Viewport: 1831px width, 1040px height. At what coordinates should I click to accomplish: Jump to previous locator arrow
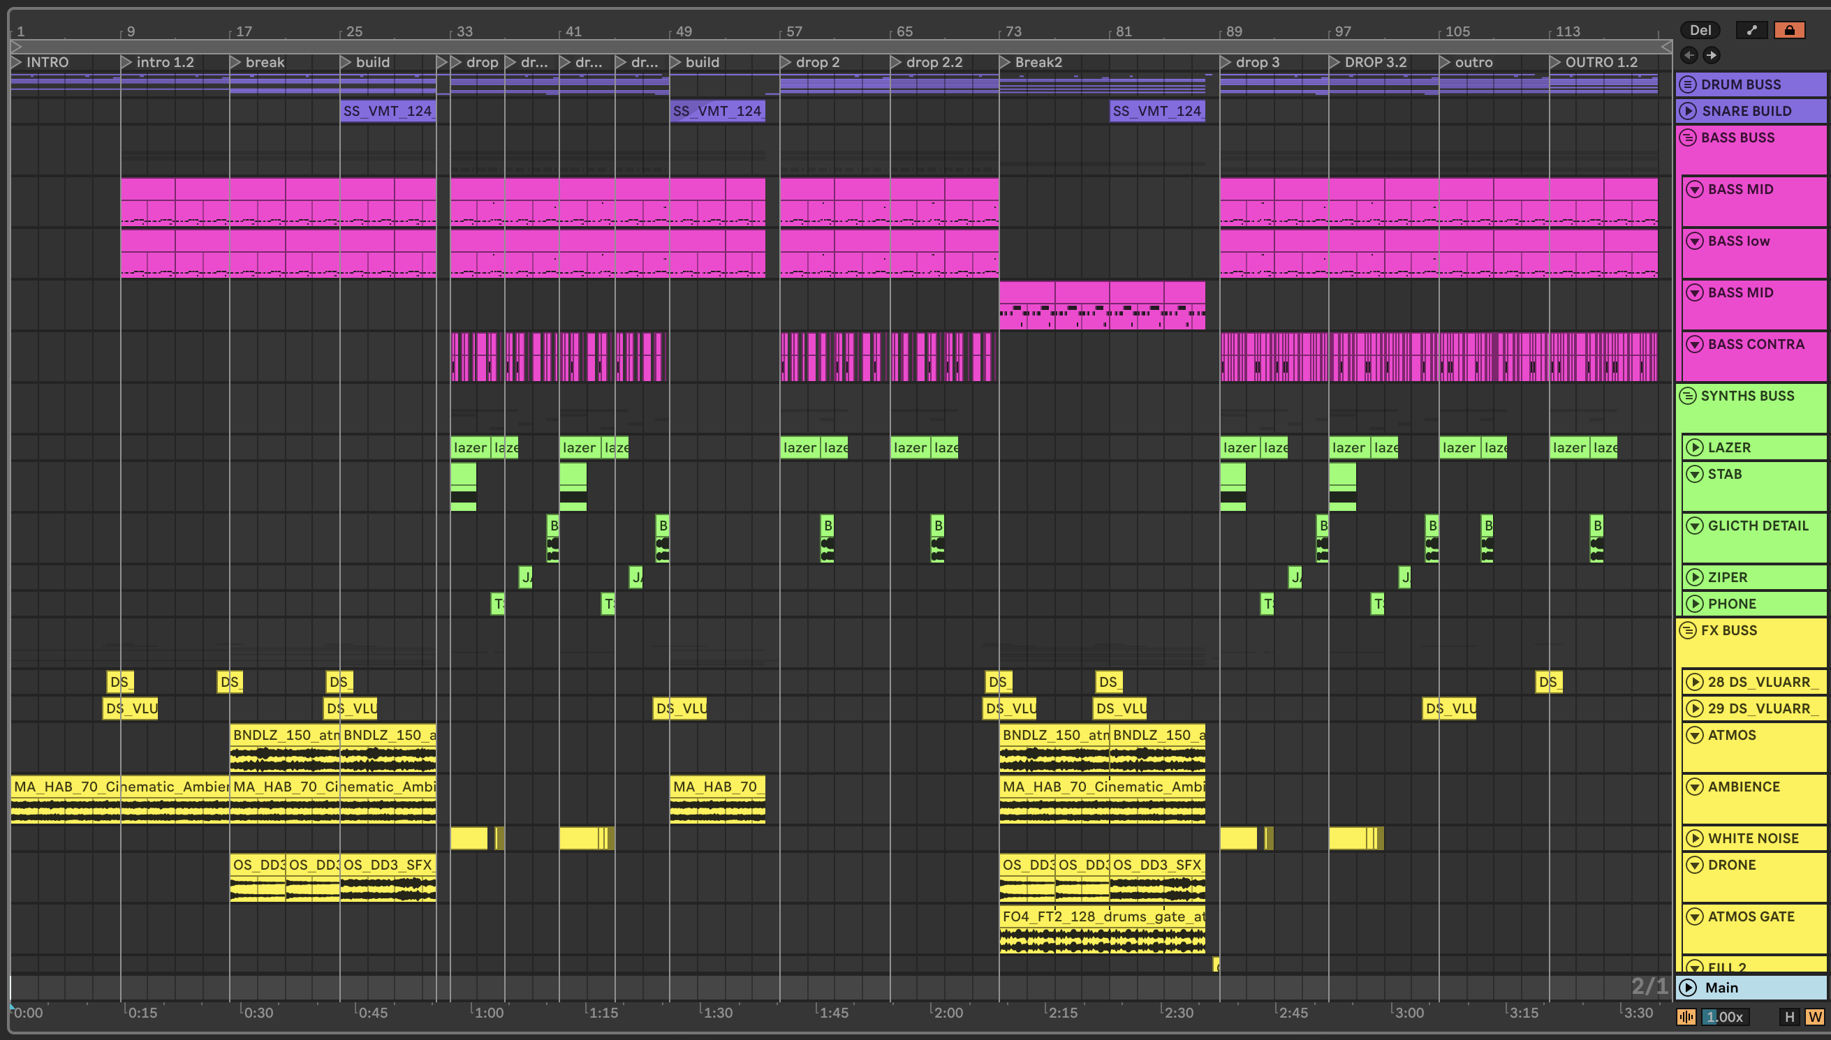click(x=1689, y=55)
